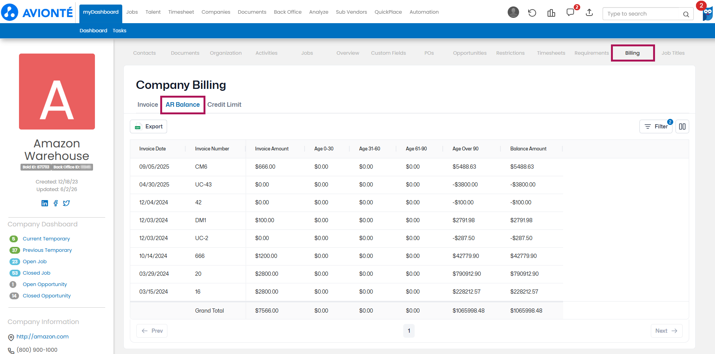Open the Timesheets company tab

551,53
